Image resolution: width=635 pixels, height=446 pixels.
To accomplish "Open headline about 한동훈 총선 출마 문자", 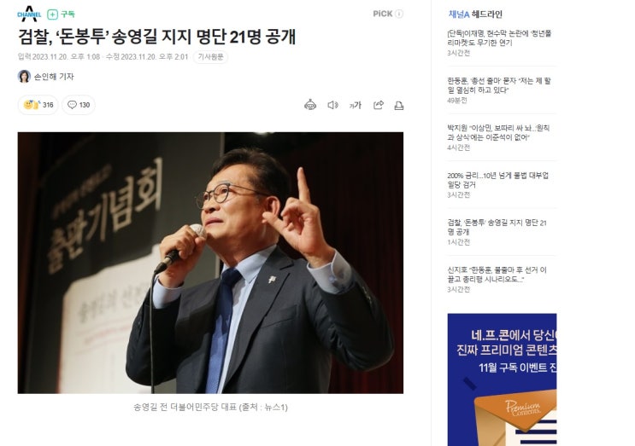I will click(499, 85).
